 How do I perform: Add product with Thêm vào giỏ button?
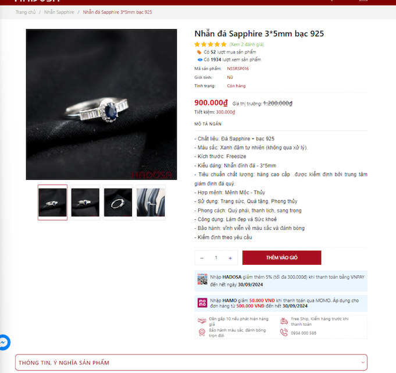pos(281,258)
